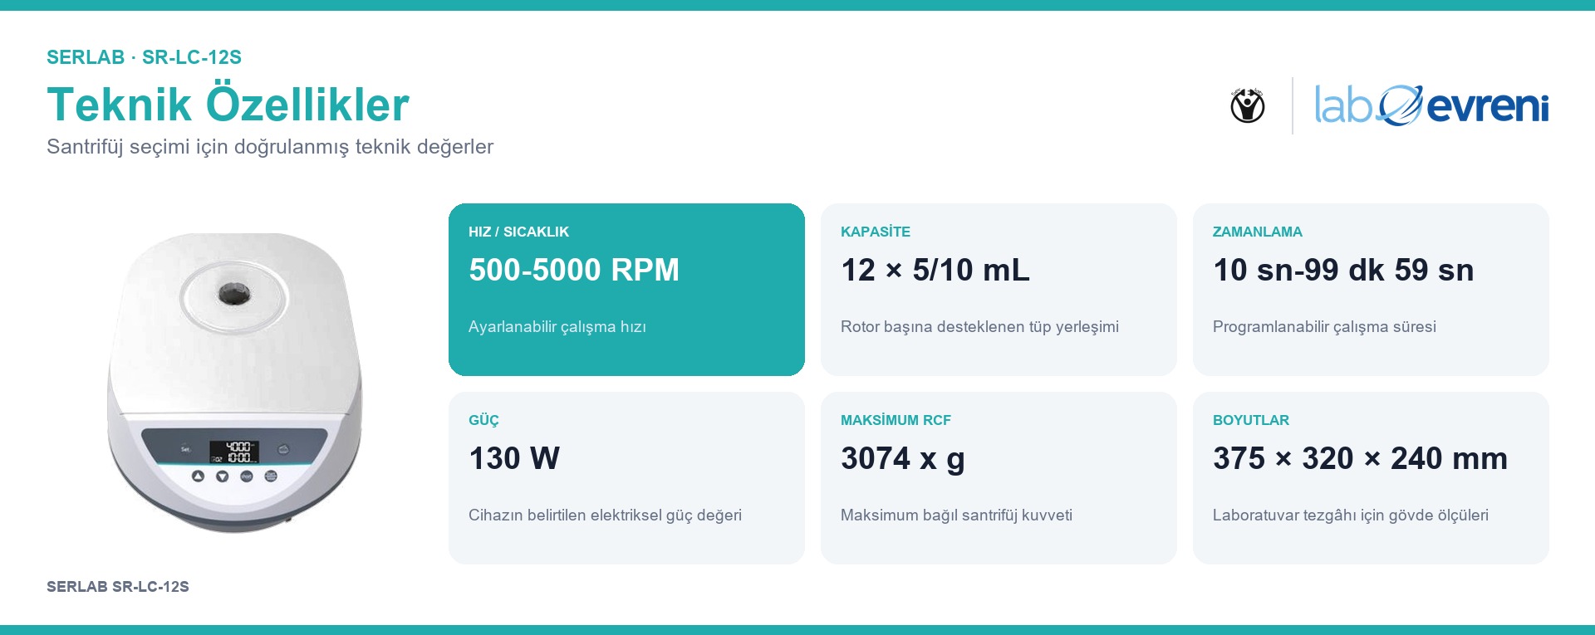Click the centrifuge product image
Viewport: 1595px width, 635px height.
coord(235,383)
